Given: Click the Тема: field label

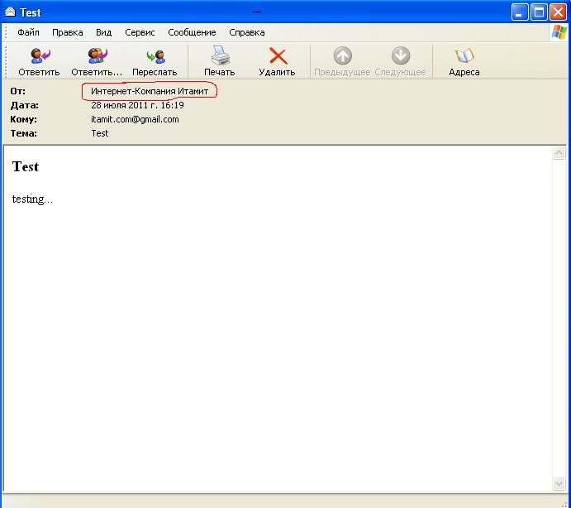Looking at the screenshot, I should [23, 133].
